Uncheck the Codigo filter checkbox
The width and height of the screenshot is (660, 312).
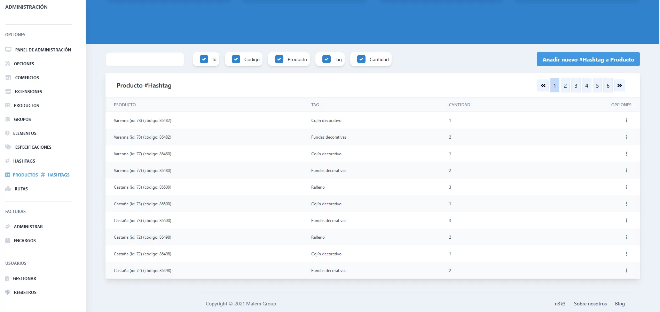point(236,59)
